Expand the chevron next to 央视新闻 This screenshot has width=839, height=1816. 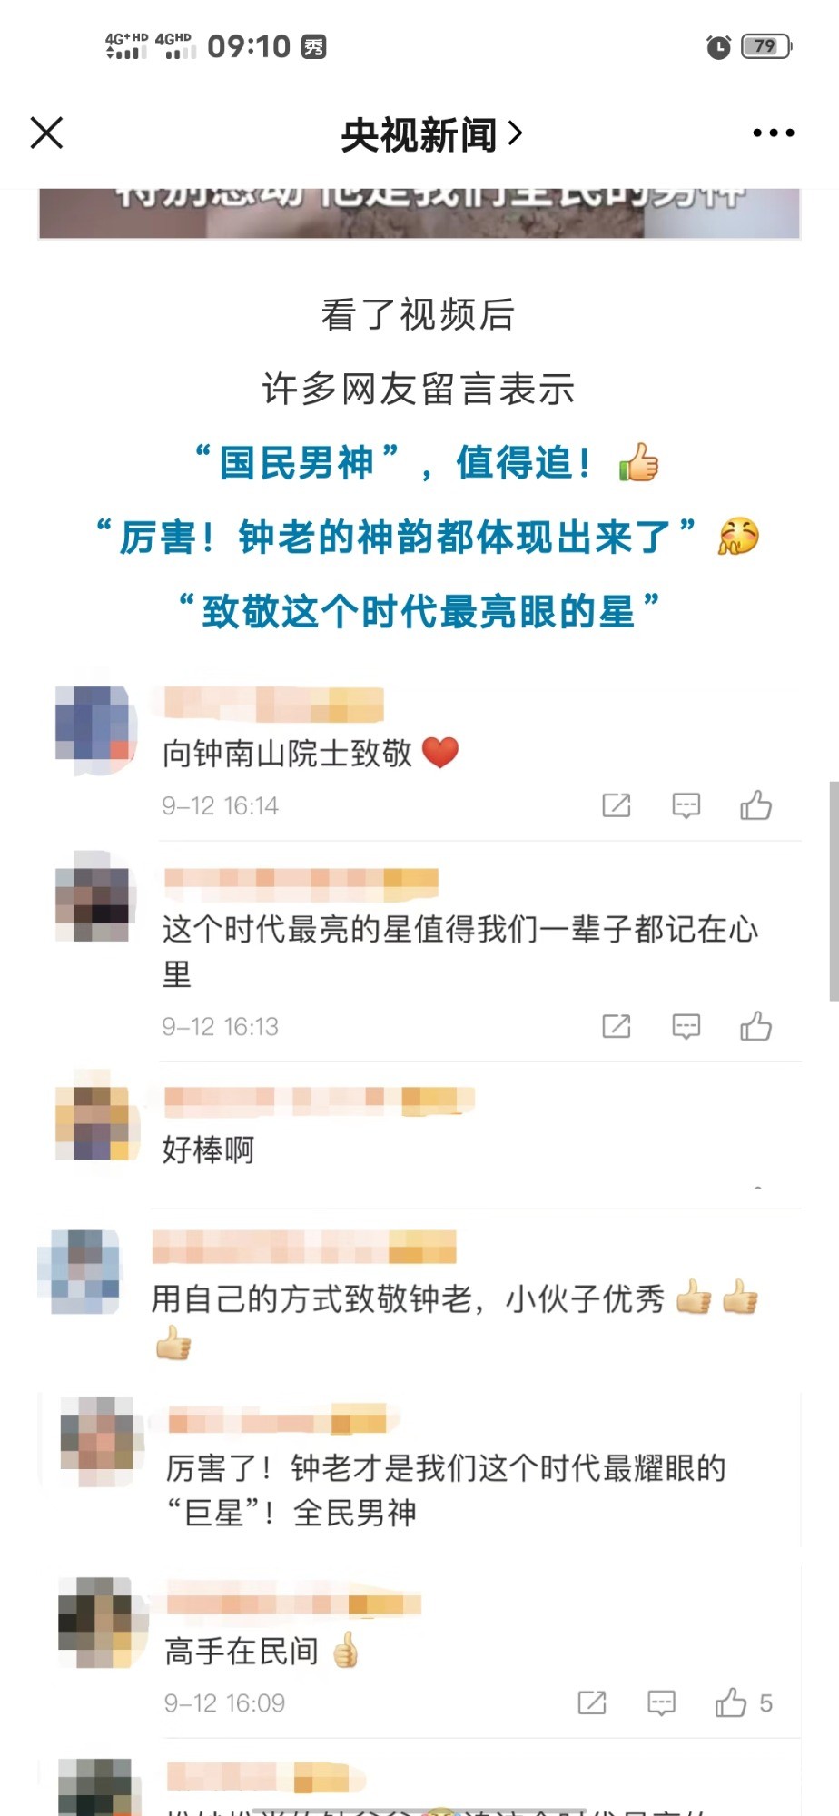tap(515, 133)
